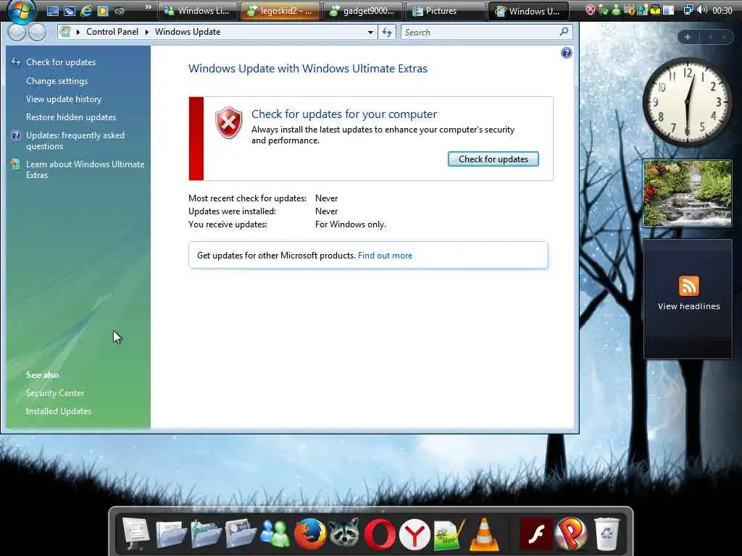742x556 pixels.
Task: Click the Forward navigation button
Action: pyautogui.click(x=37, y=32)
